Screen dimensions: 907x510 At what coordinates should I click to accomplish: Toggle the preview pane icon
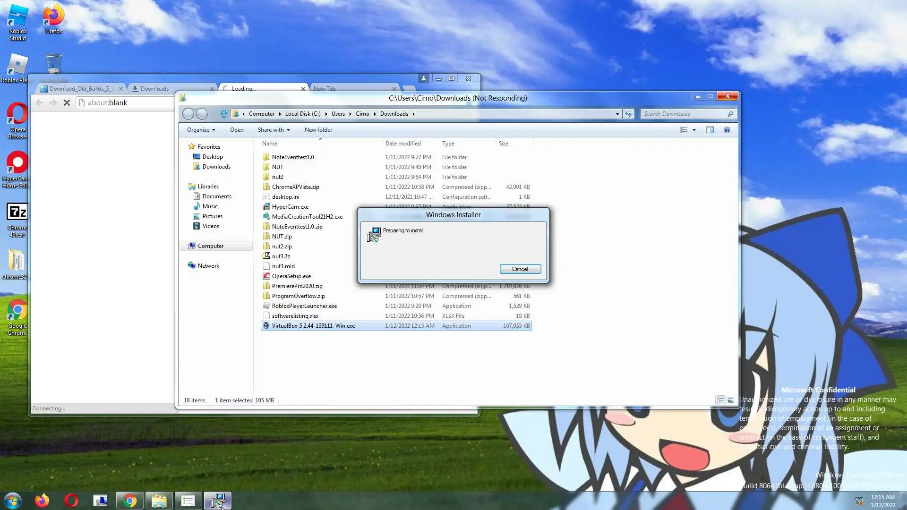[710, 130]
